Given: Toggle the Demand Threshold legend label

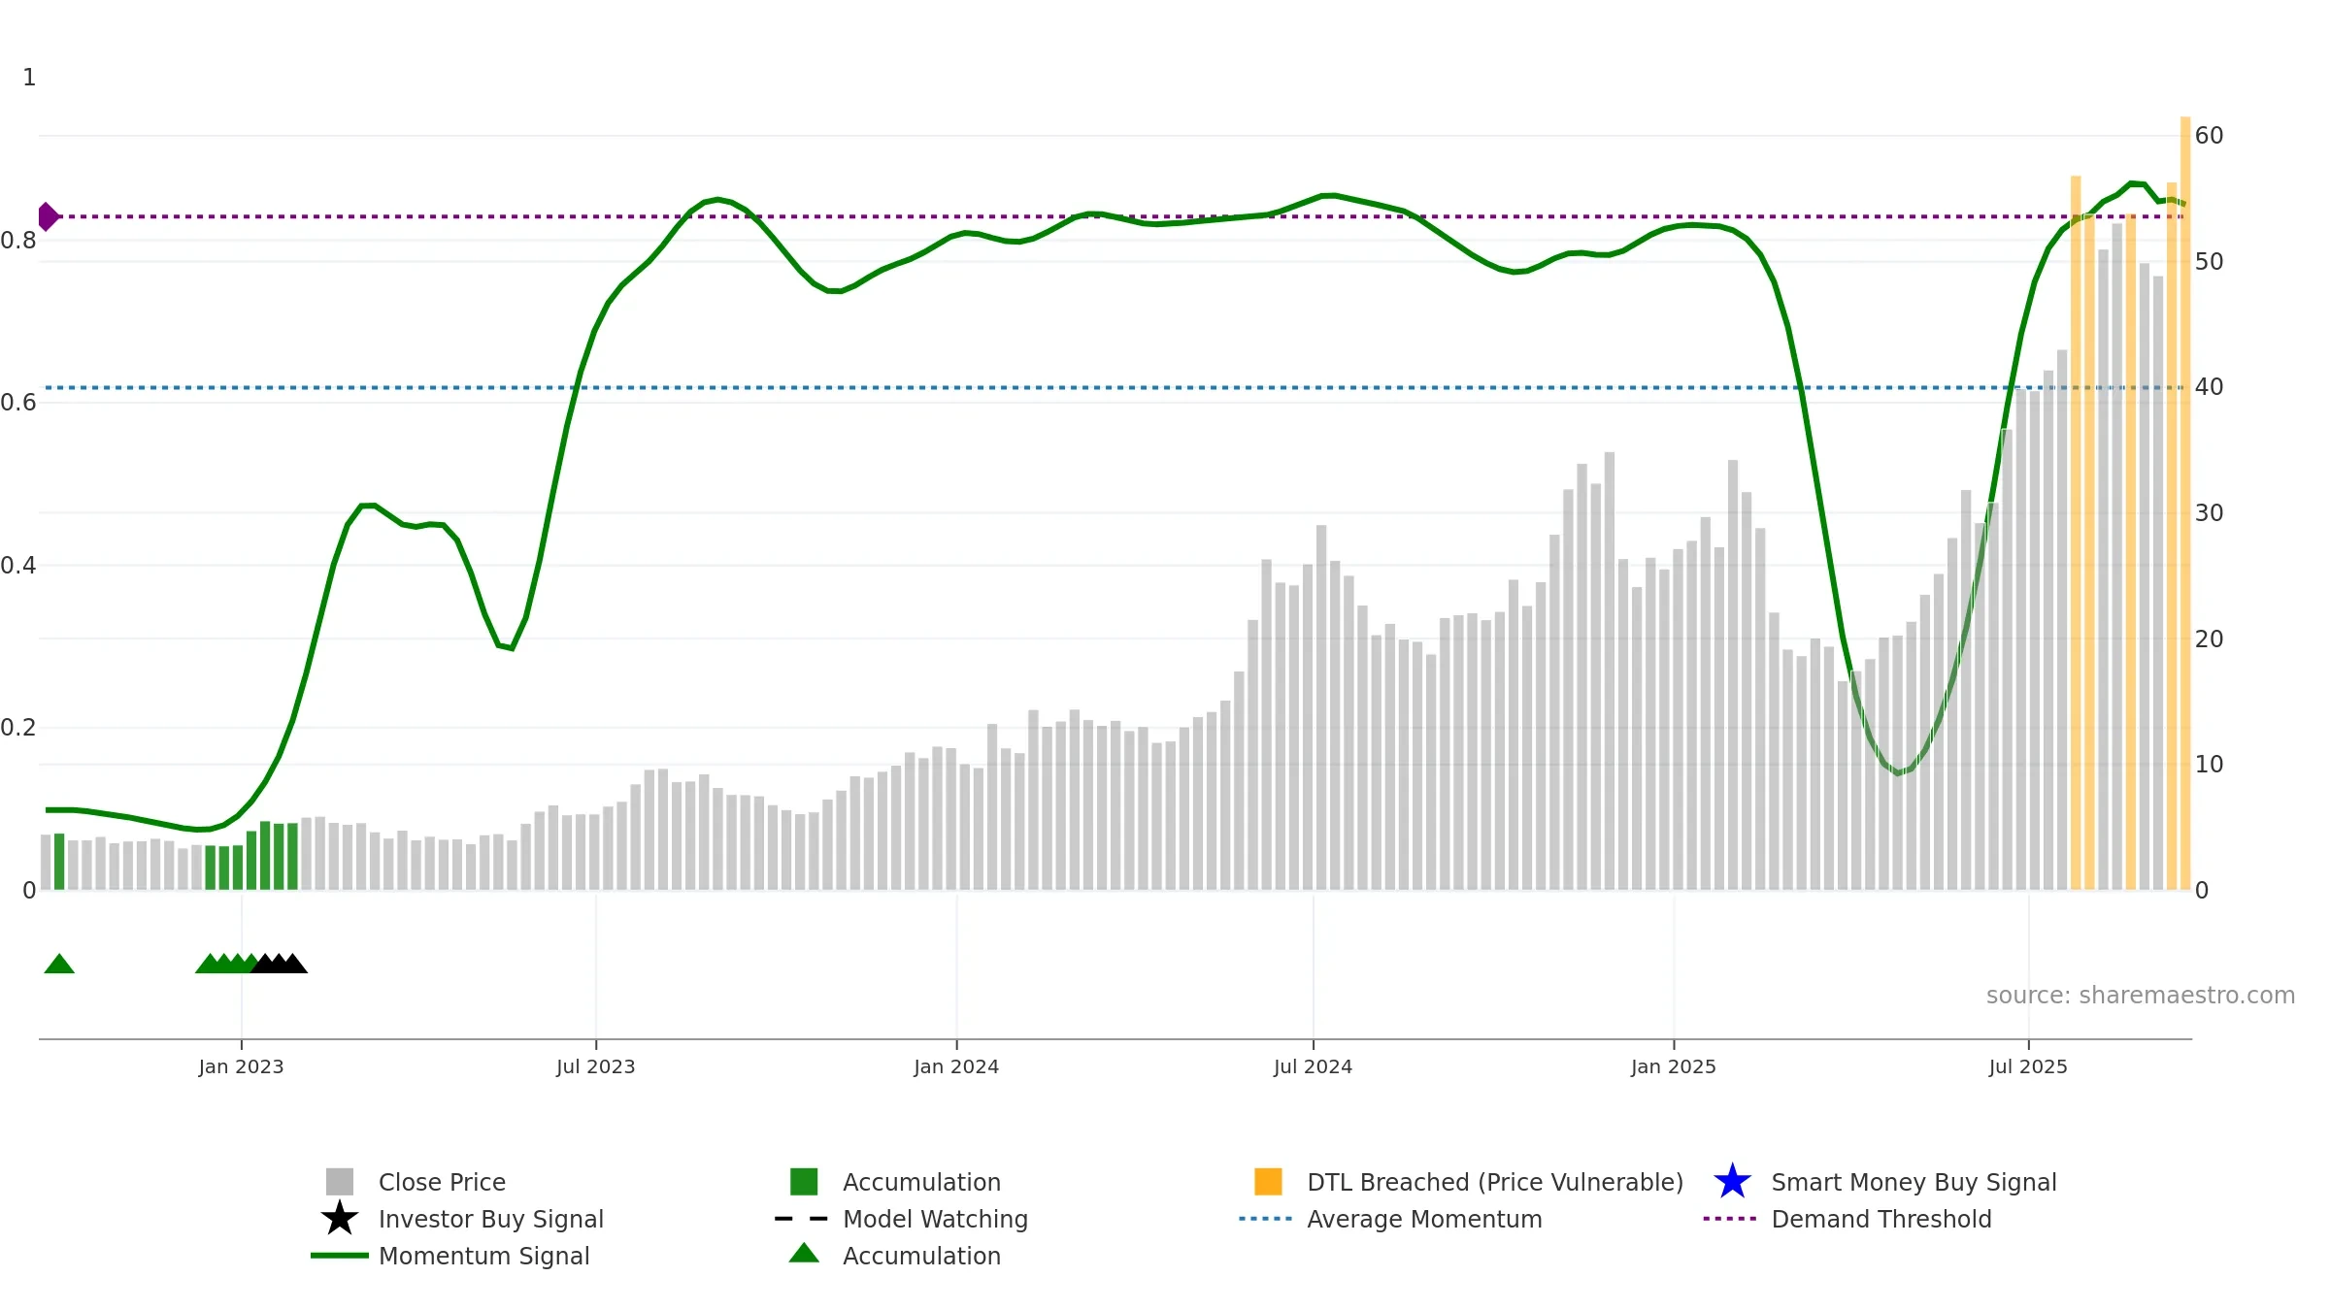Looking at the screenshot, I should tap(1881, 1219).
